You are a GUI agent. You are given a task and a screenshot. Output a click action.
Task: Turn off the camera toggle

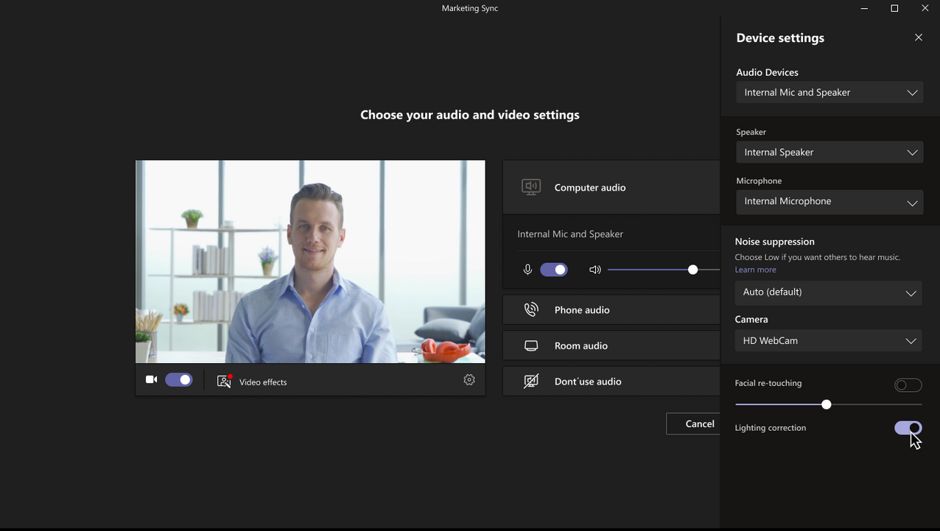pos(178,380)
